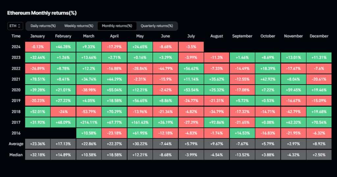Click February 2024 cell showing +46.28%
This screenshot has height=177, width=337.
[63, 47]
